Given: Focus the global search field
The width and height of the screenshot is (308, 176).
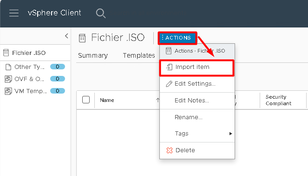Looking at the screenshot, I should pyautogui.click(x=148, y=13).
